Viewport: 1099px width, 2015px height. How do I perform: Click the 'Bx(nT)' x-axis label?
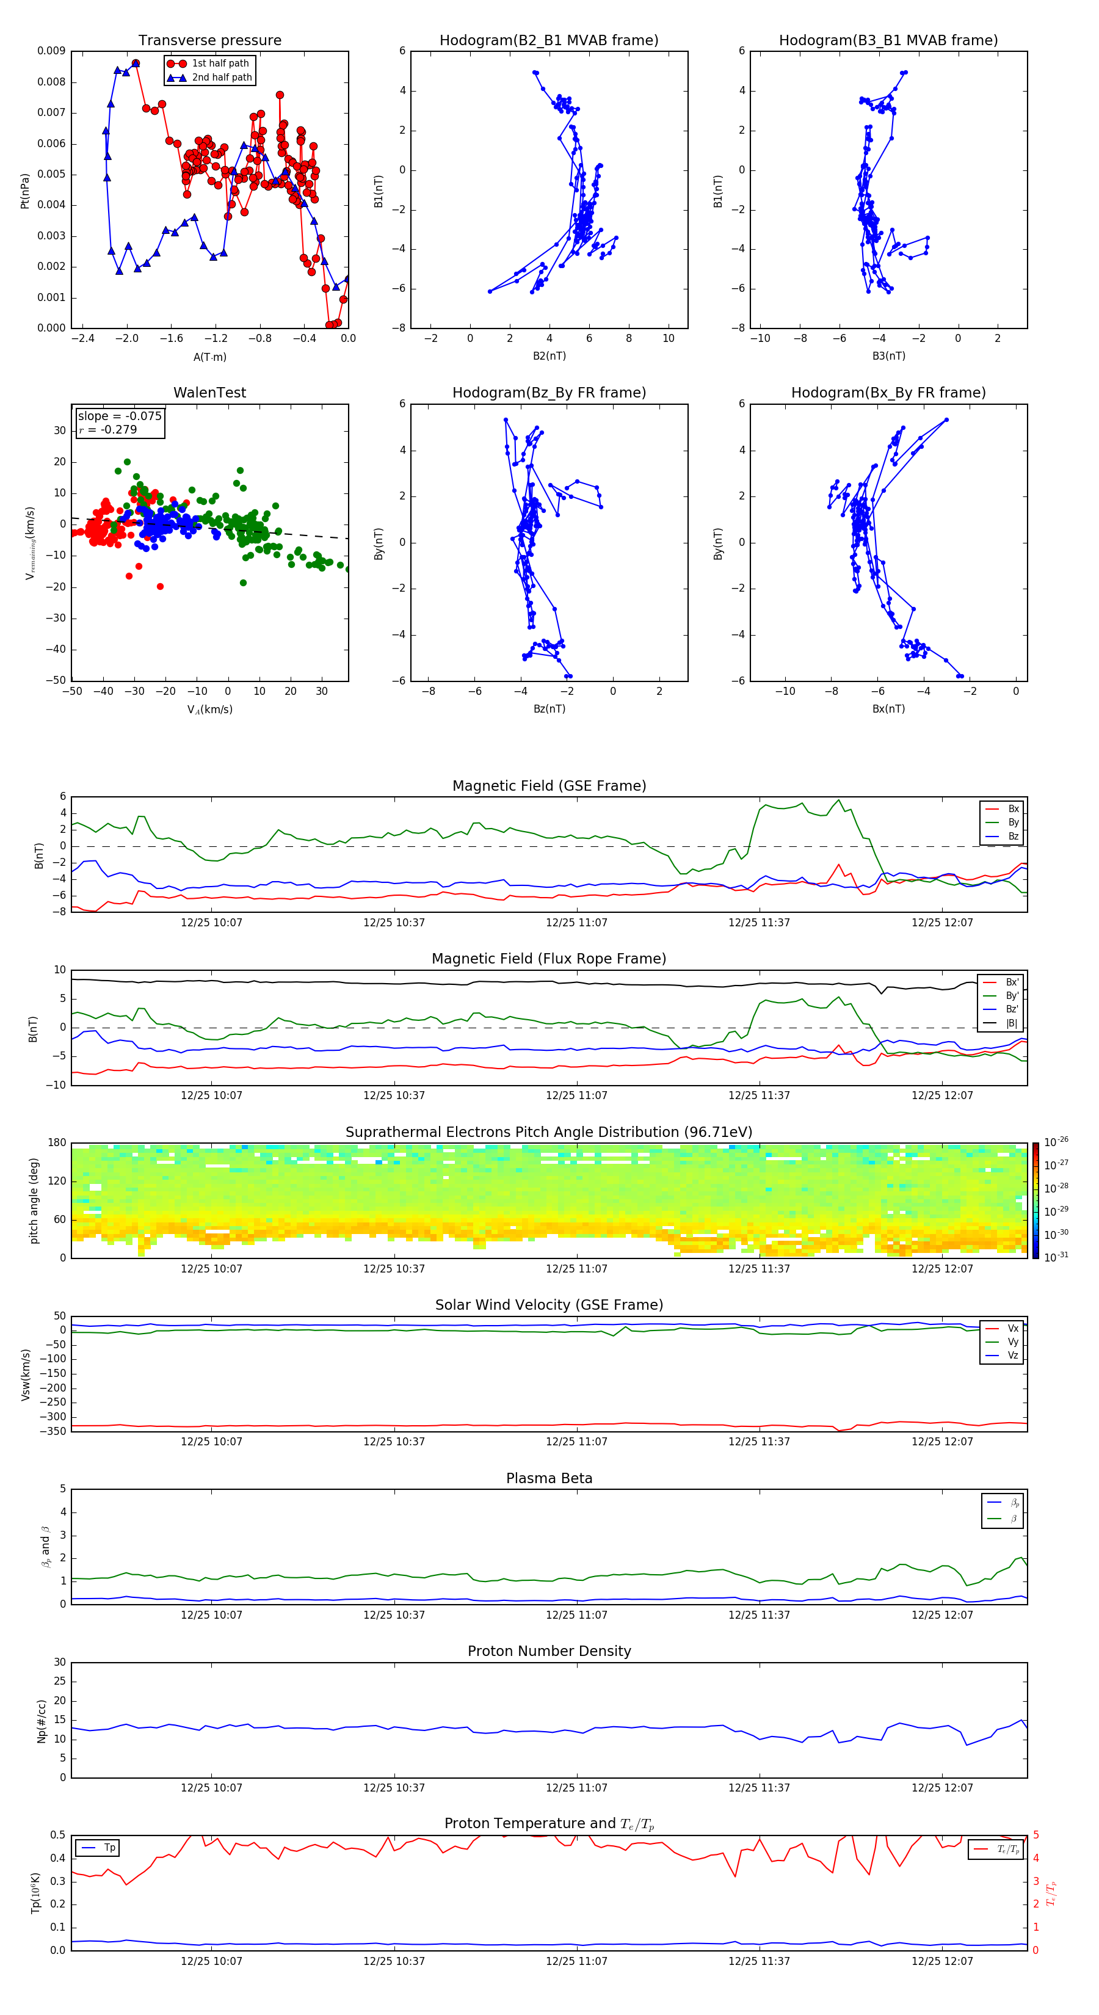click(x=888, y=709)
